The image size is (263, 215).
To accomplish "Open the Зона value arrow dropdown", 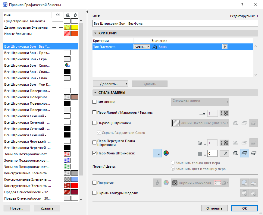I will [225, 47].
